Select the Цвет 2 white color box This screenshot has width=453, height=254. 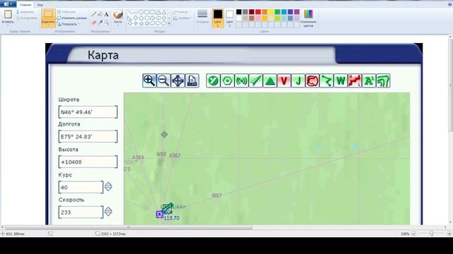(x=229, y=18)
